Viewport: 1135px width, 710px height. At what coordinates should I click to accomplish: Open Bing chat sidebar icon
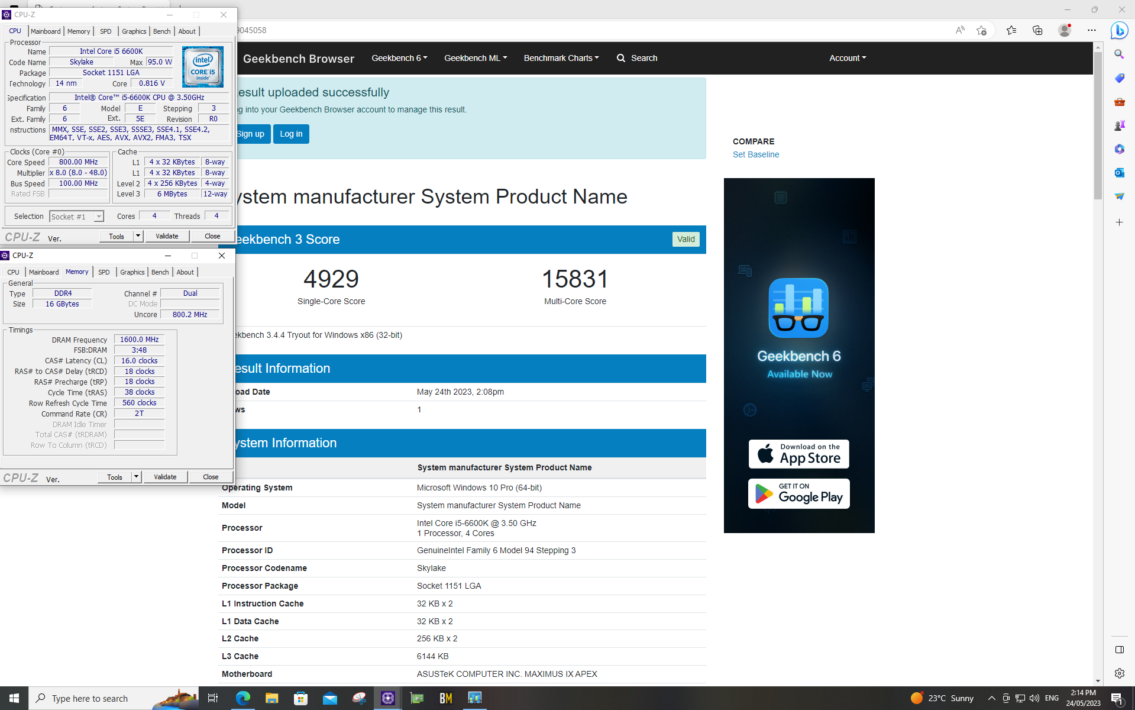click(x=1119, y=30)
